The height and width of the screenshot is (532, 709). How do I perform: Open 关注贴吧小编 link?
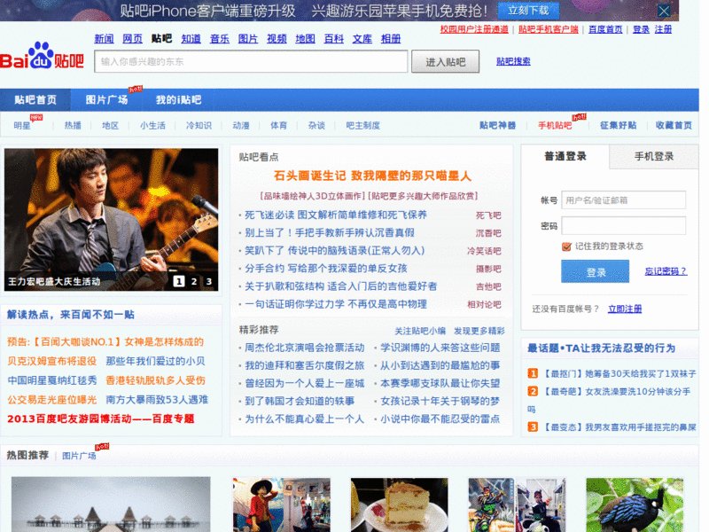point(420,331)
